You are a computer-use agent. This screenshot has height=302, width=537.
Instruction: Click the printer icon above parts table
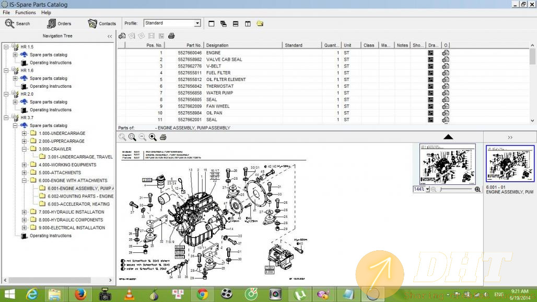pyautogui.click(x=171, y=36)
